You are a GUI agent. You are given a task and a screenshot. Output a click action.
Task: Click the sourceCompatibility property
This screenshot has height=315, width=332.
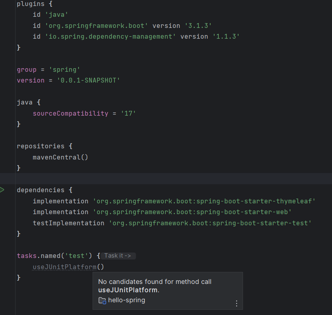[70, 113]
